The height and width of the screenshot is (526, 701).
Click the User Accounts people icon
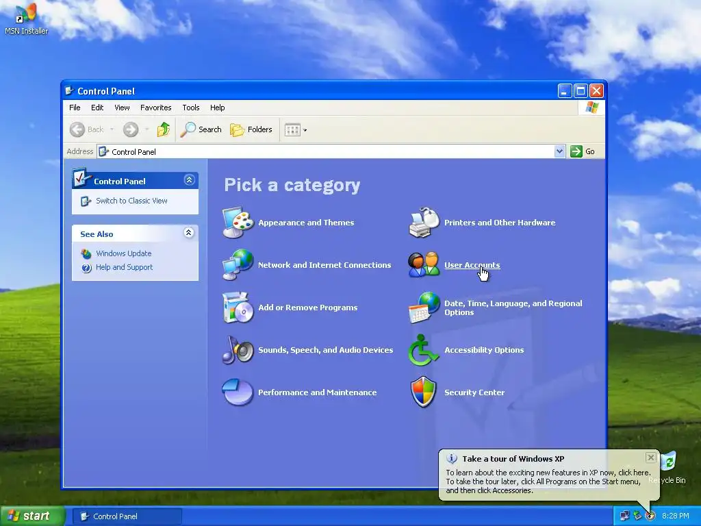(x=424, y=265)
